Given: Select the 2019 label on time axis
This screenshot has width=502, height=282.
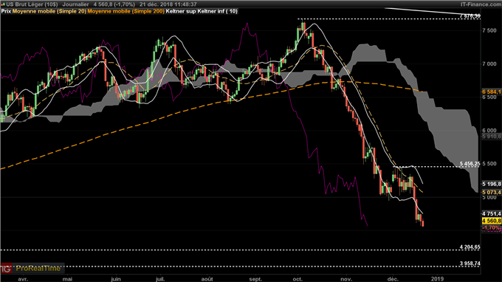Looking at the screenshot, I should click(437, 279).
